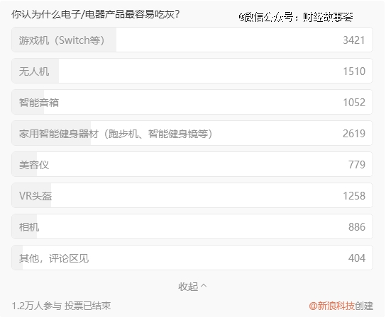Select the 游戏机（Switch等）poll option
This screenshot has height=317, width=386.
click(x=192, y=40)
